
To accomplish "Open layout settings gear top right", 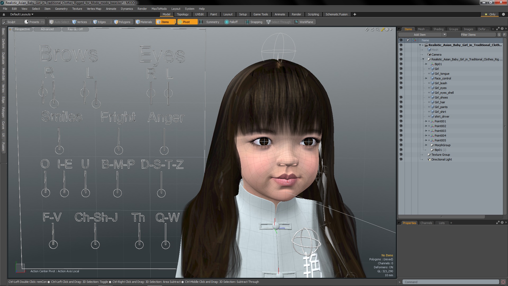I will [x=503, y=14].
